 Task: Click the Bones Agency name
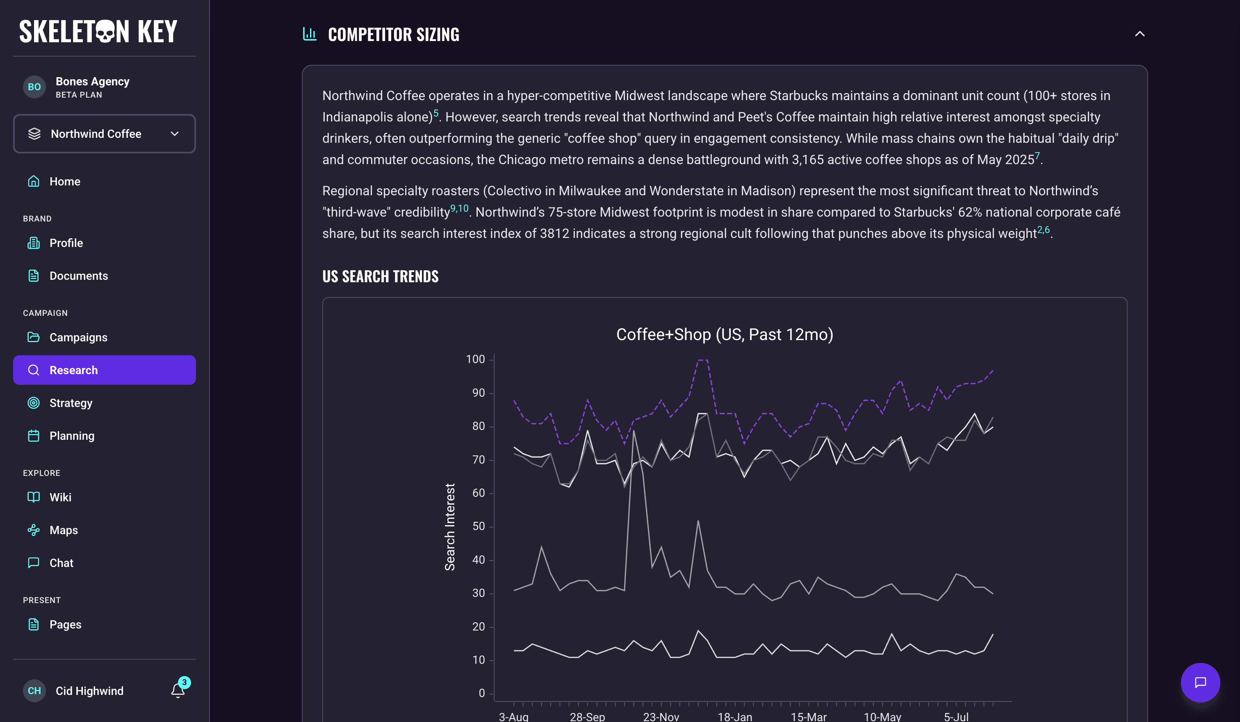click(x=93, y=81)
